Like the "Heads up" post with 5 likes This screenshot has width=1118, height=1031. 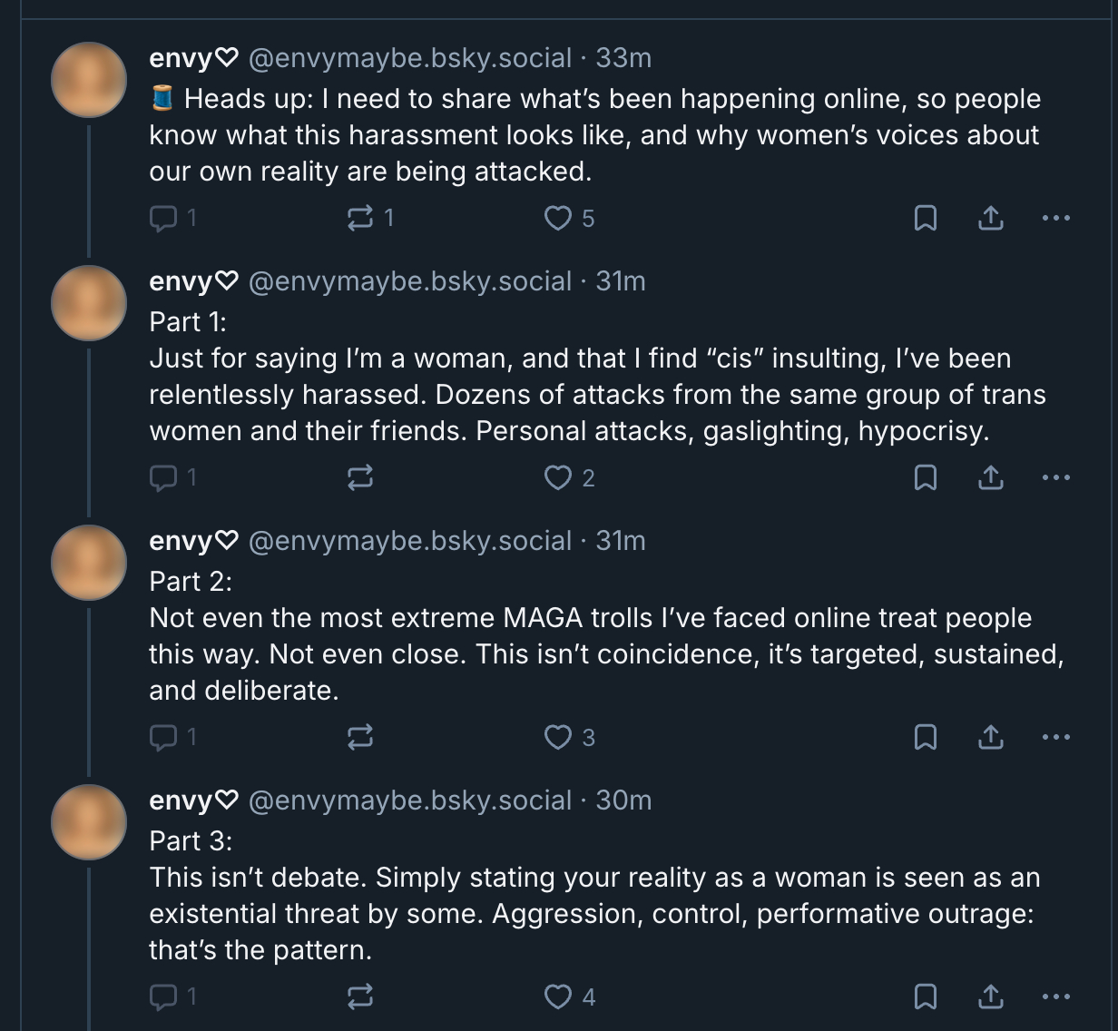[x=557, y=218]
